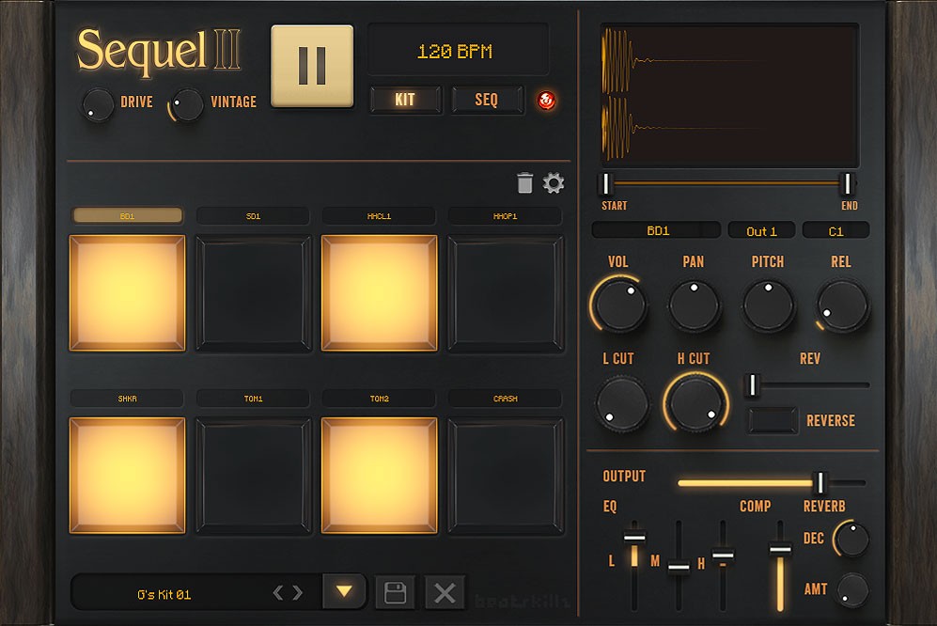
Task: Save the kit using the floppy disk icon
Action: (395, 591)
